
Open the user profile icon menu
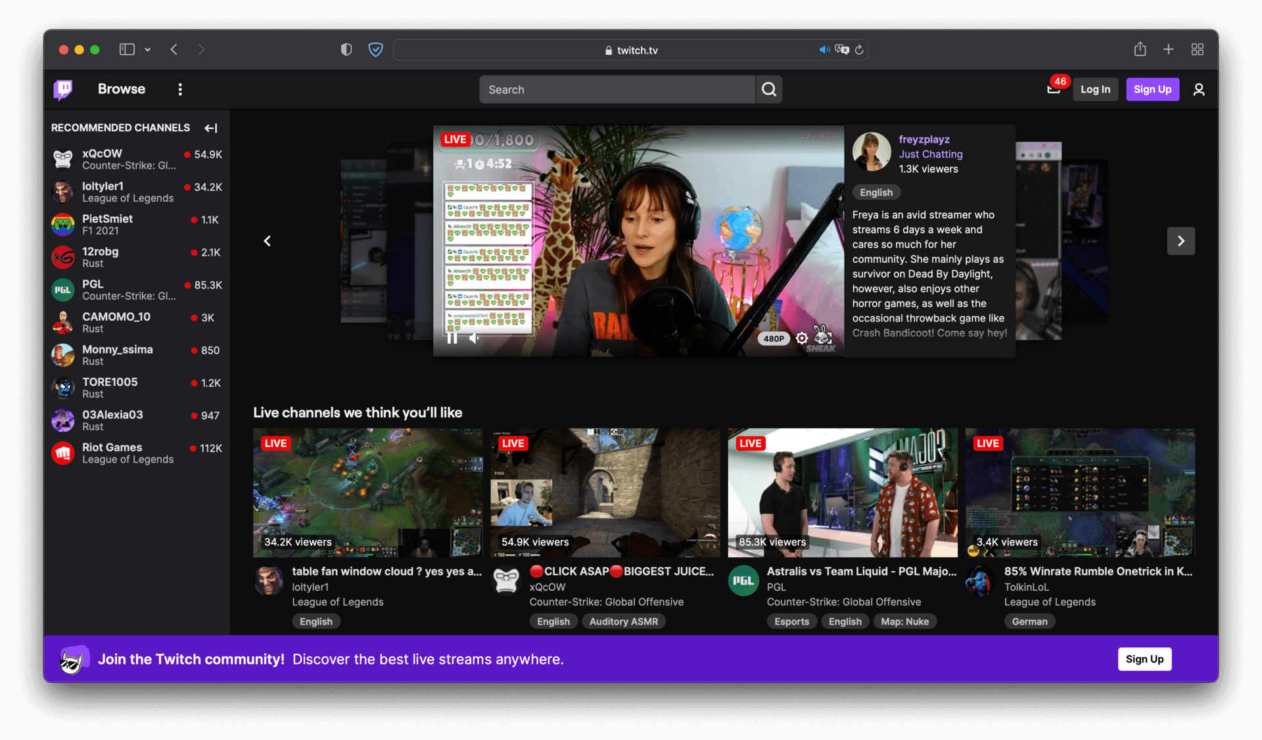pyautogui.click(x=1199, y=89)
